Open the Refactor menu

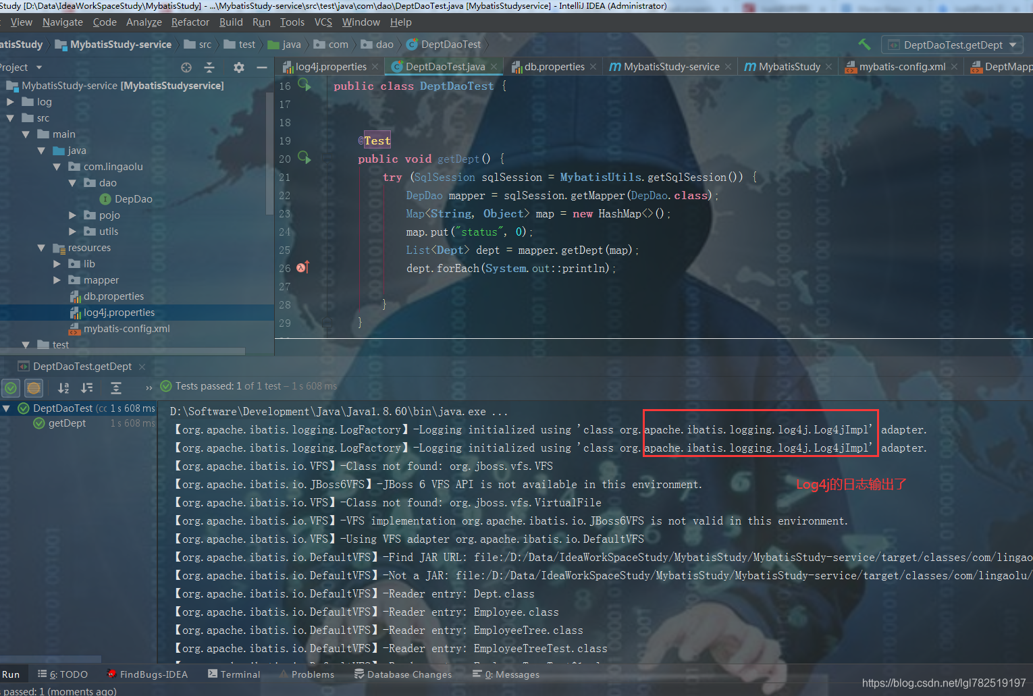190,22
